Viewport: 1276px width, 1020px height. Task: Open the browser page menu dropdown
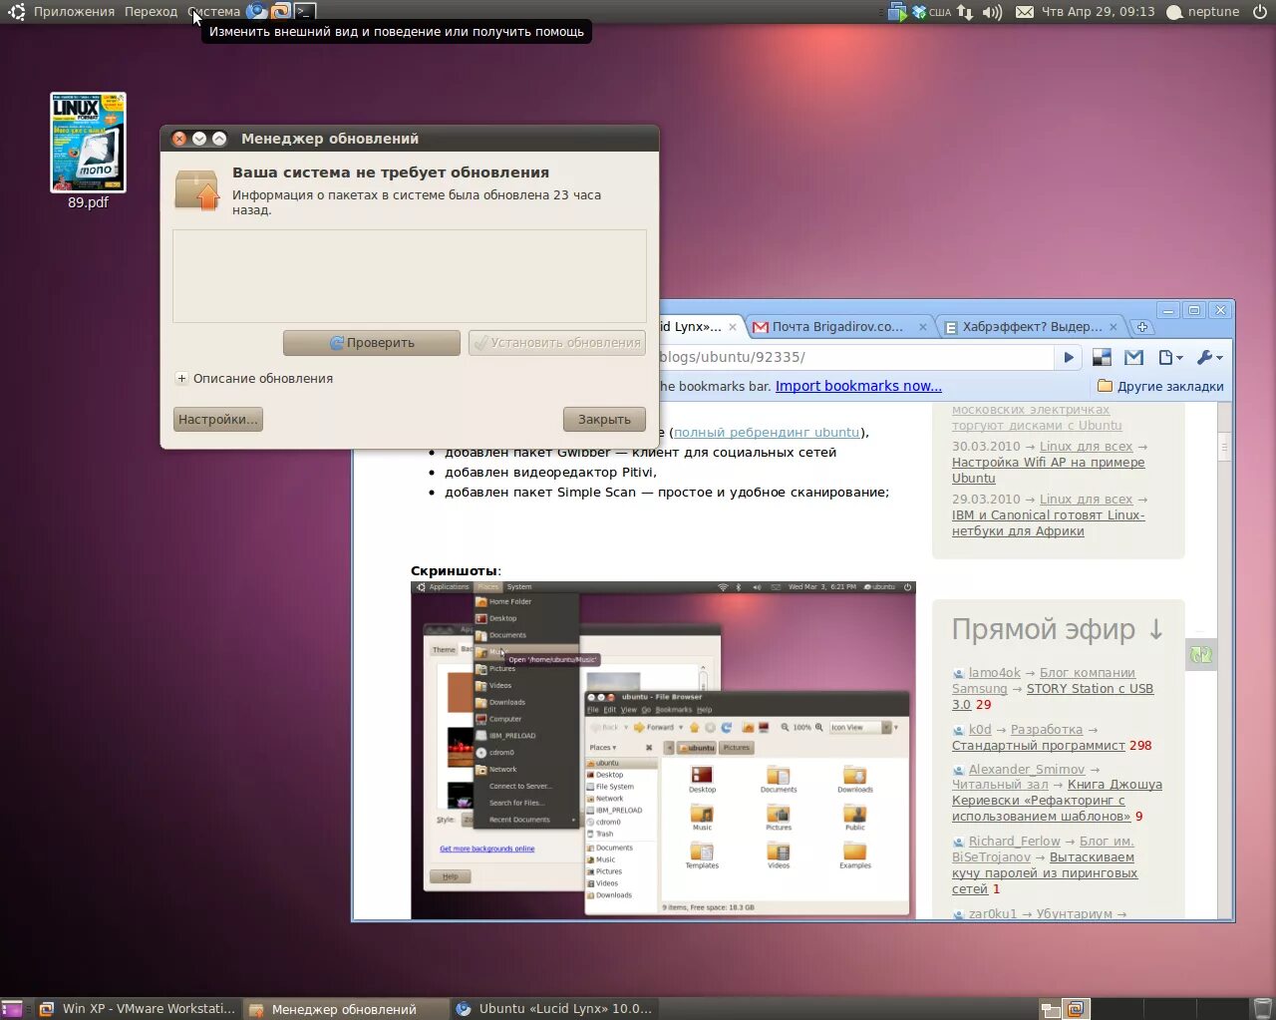click(x=1170, y=357)
